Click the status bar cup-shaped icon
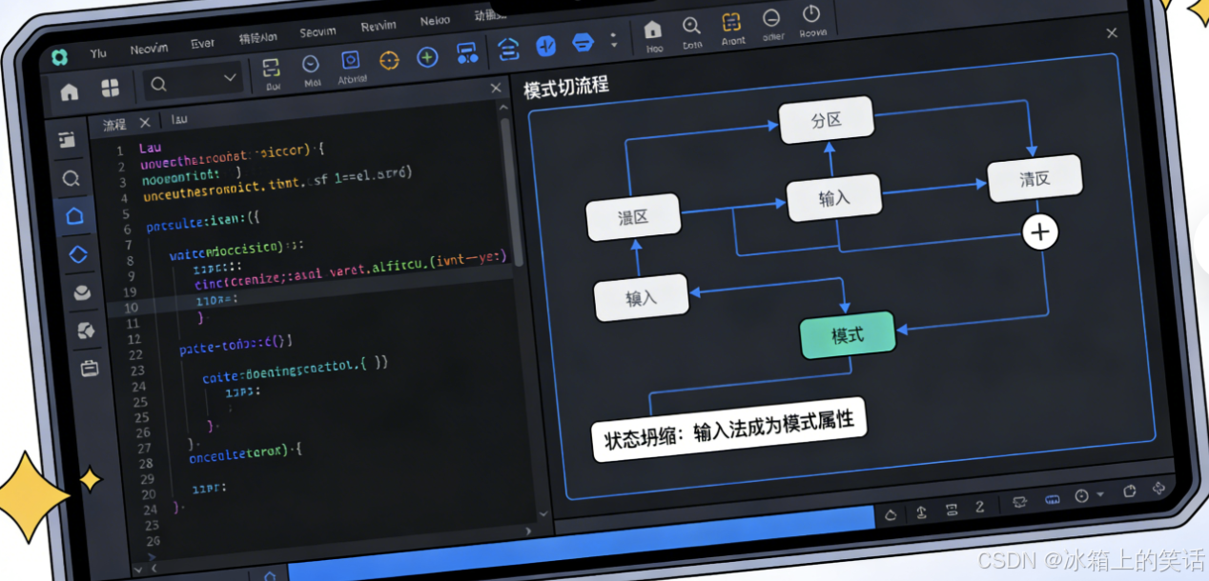This screenshot has height=581, width=1209. click(1130, 491)
